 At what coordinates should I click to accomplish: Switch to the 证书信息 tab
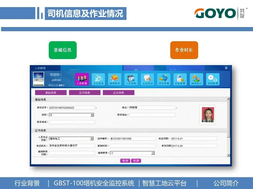coord(85,92)
